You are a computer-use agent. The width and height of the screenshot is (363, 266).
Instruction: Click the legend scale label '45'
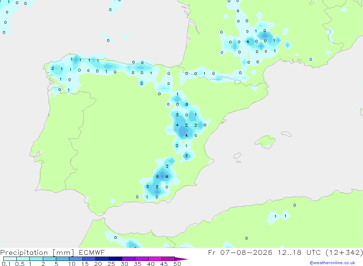[x=164, y=264]
